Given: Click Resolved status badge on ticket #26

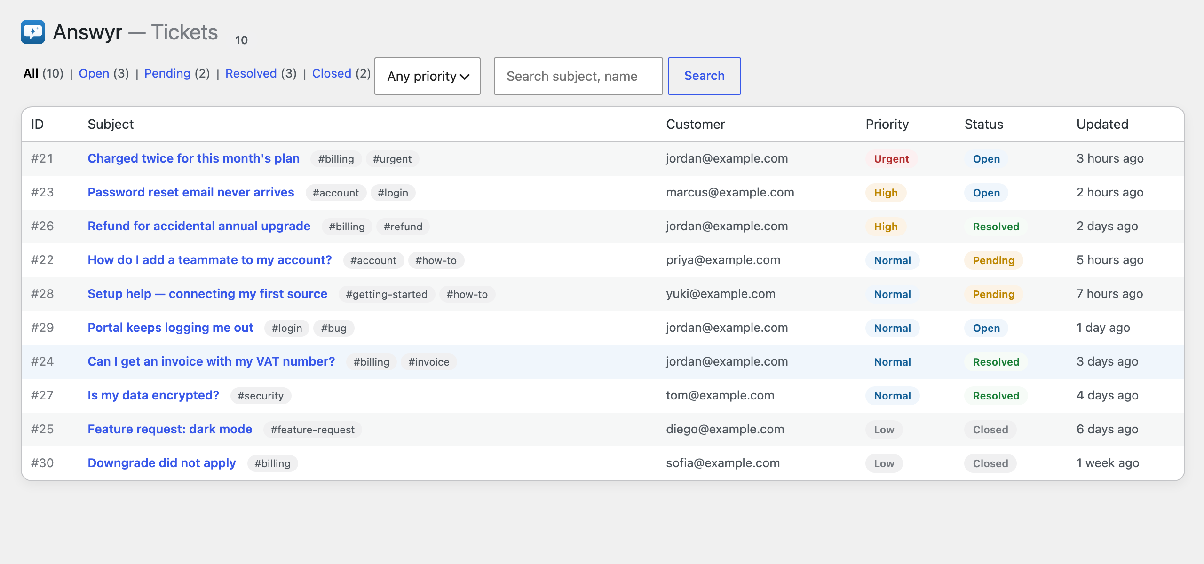Looking at the screenshot, I should pos(996,227).
